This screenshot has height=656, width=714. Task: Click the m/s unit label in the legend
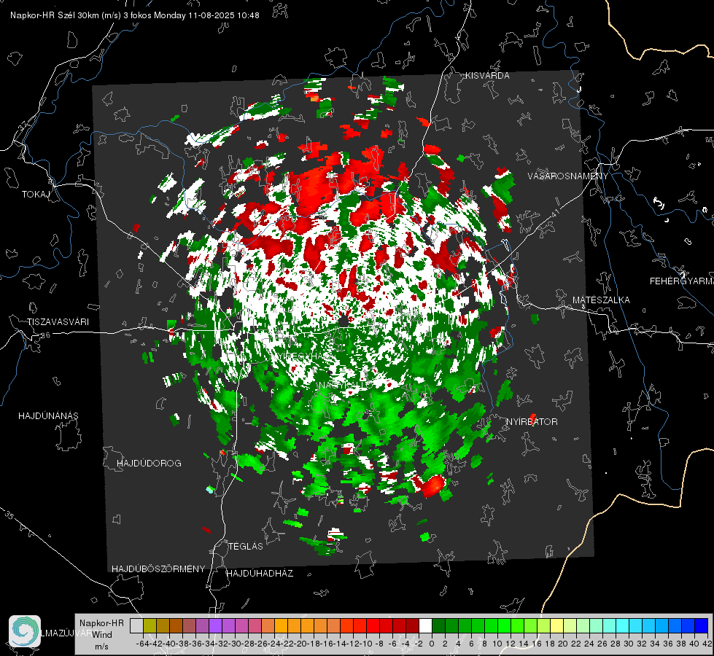[101, 647]
